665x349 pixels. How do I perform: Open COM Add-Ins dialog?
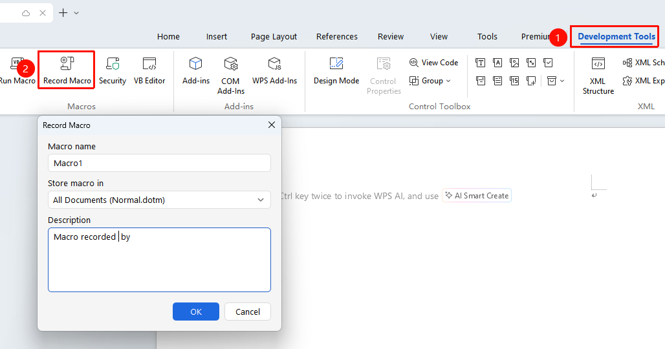click(x=231, y=76)
